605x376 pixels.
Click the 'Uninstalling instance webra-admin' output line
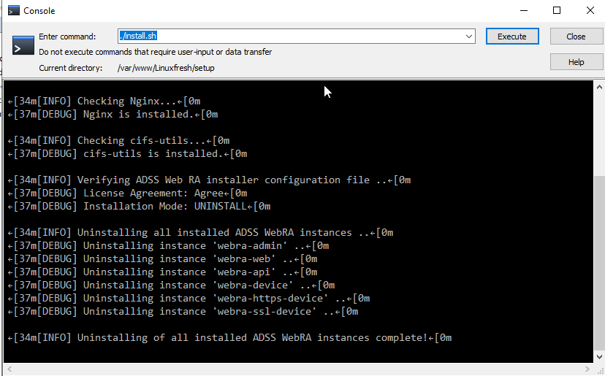click(x=168, y=246)
